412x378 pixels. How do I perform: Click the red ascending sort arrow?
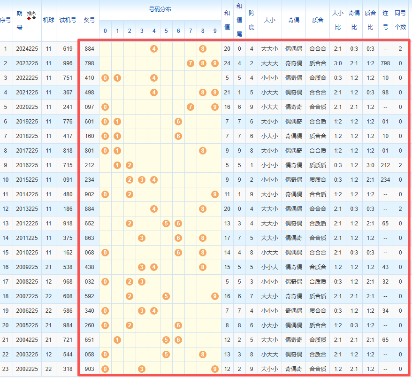[29, 18]
